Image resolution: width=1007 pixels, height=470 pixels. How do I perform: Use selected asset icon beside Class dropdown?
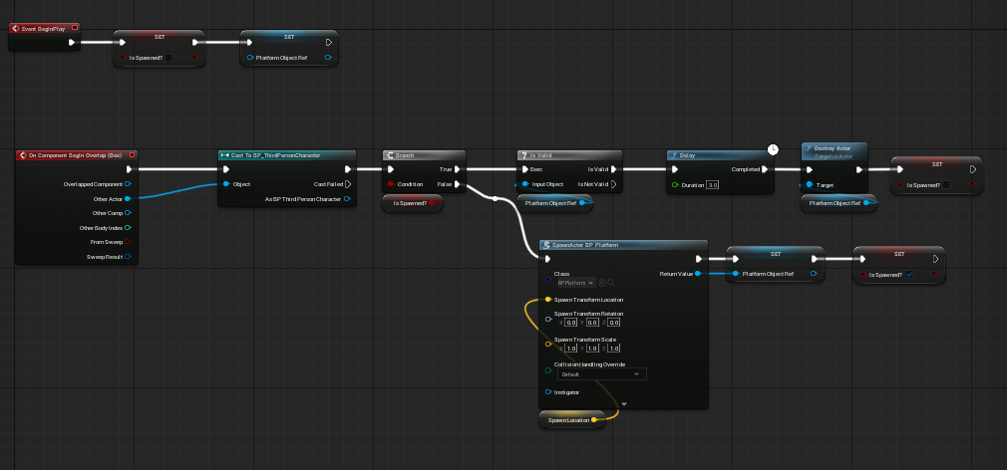[602, 282]
